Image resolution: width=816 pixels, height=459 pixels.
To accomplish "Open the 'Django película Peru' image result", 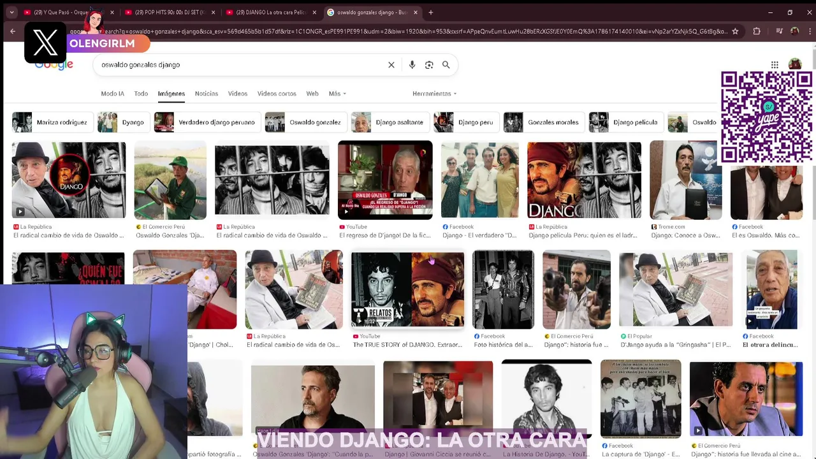I will (584, 180).
